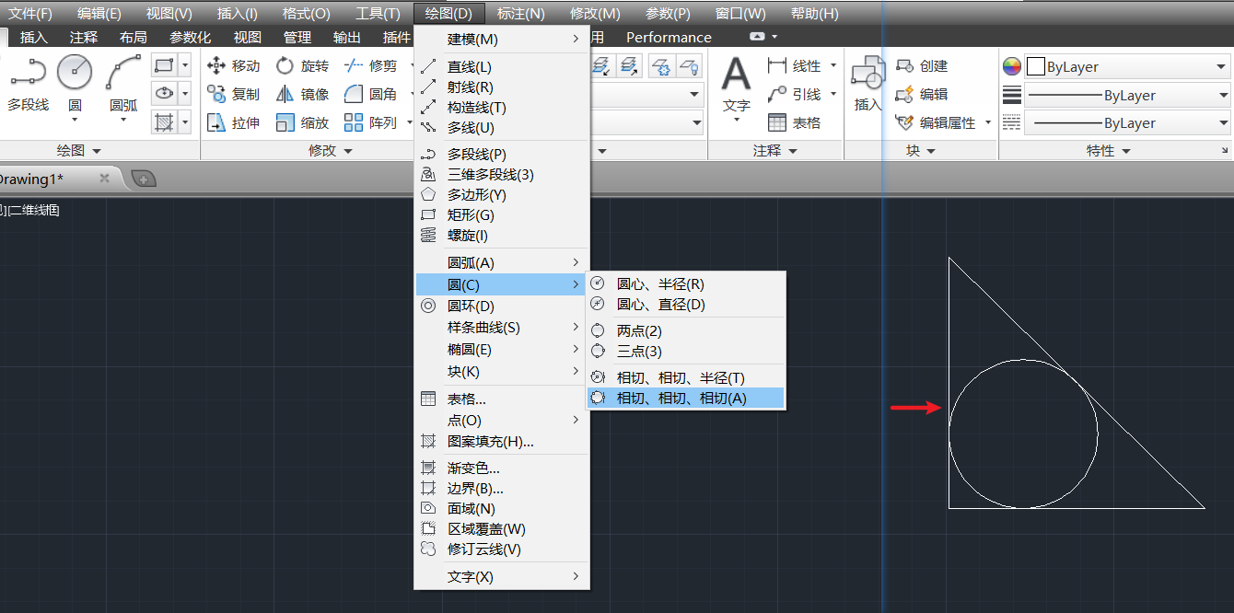Select the 旋转 rotate tool

click(x=303, y=66)
